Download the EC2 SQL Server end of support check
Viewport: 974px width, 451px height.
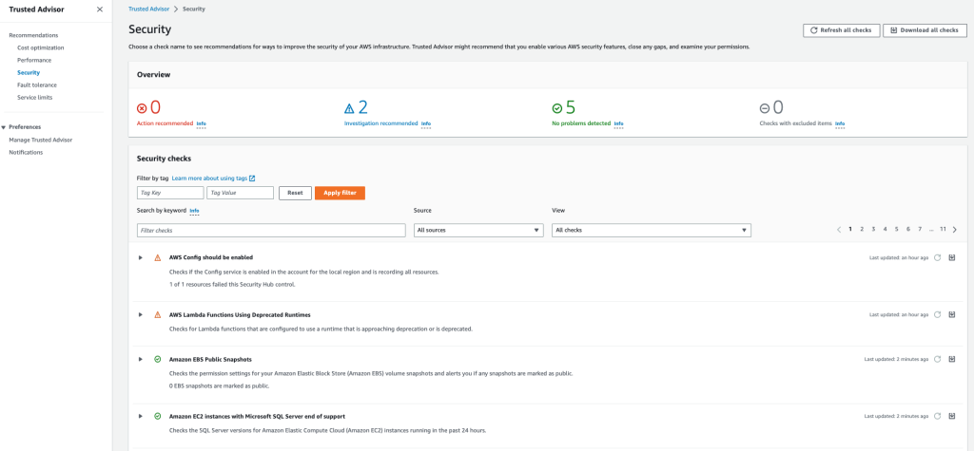coord(952,416)
